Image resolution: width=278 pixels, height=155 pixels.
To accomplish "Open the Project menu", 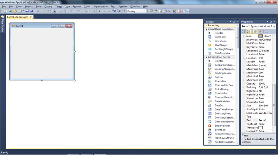I will pos(28,6).
